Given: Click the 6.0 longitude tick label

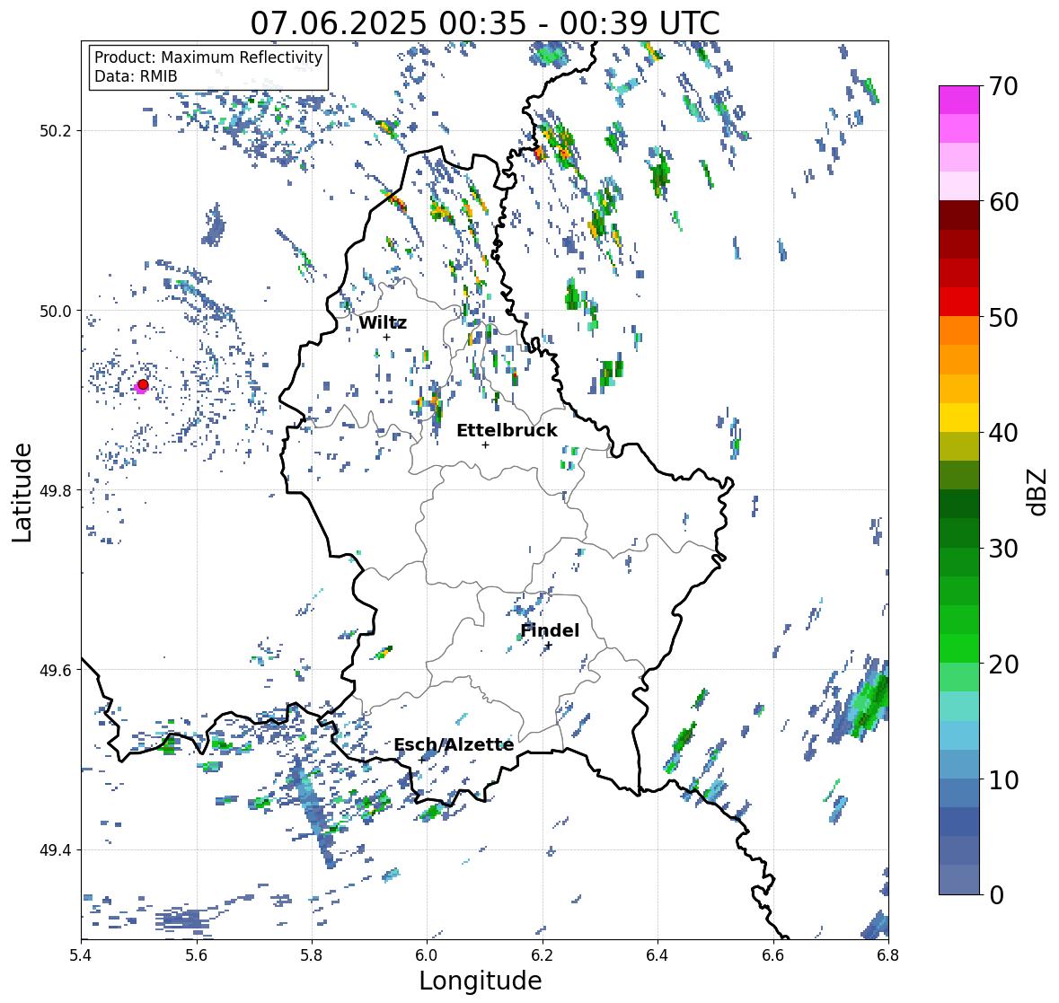Looking at the screenshot, I should point(427,955).
